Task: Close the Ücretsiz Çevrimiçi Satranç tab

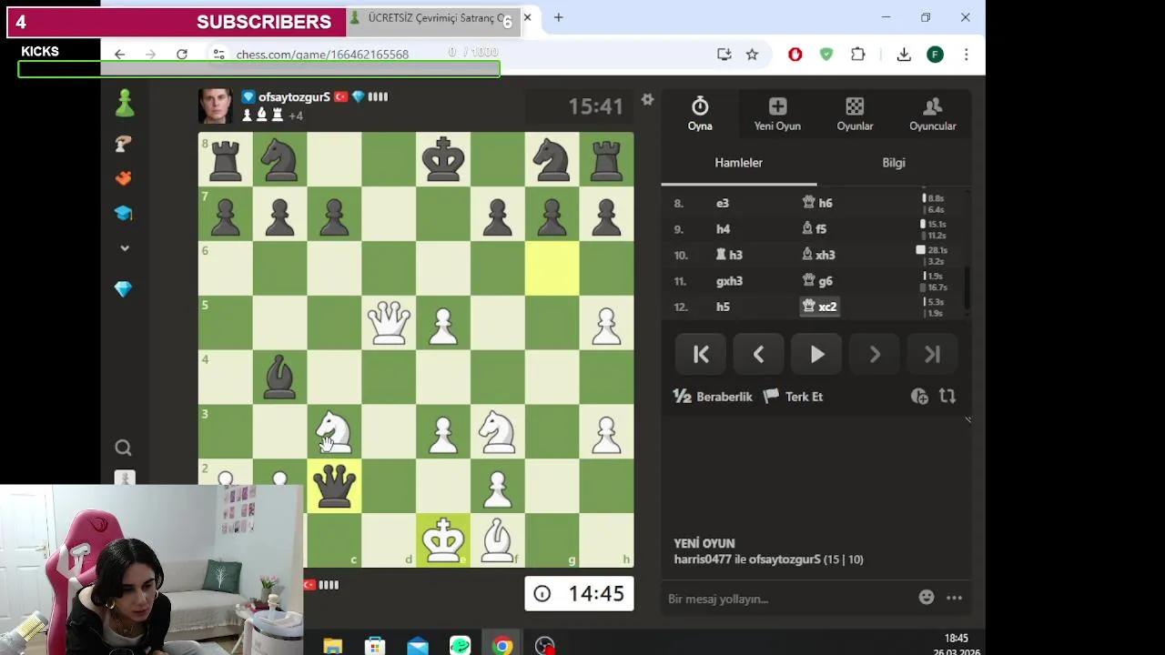Action: pos(527,17)
